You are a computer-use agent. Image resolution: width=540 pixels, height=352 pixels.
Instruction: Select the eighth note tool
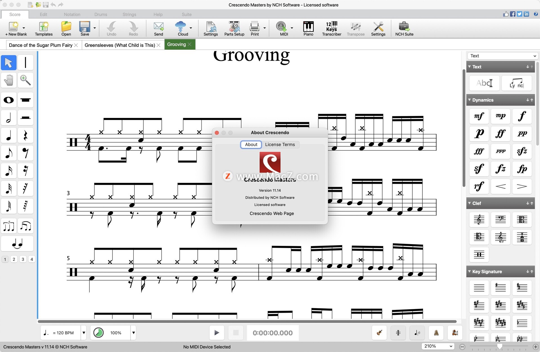pyautogui.click(x=9, y=153)
